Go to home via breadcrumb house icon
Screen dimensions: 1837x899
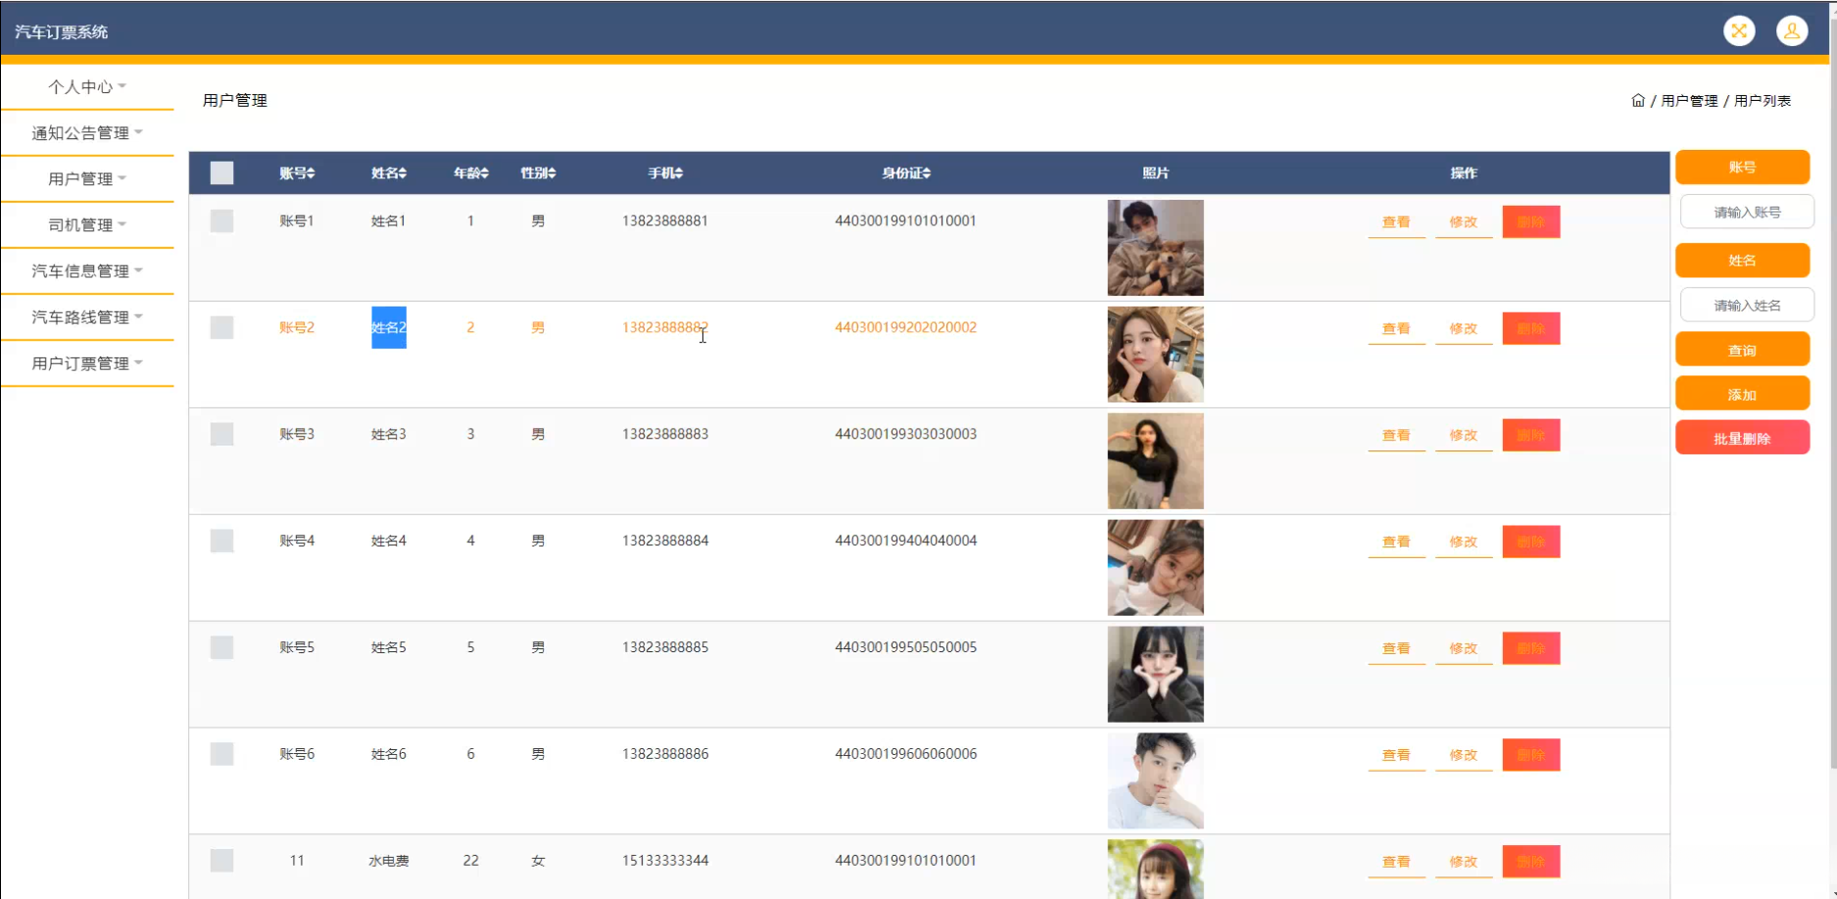click(1638, 101)
